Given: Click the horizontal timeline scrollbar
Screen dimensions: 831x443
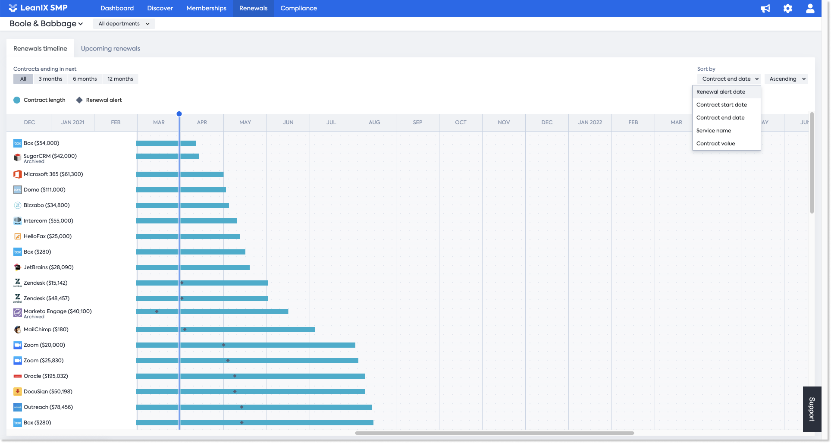Looking at the screenshot, I should pos(494,433).
